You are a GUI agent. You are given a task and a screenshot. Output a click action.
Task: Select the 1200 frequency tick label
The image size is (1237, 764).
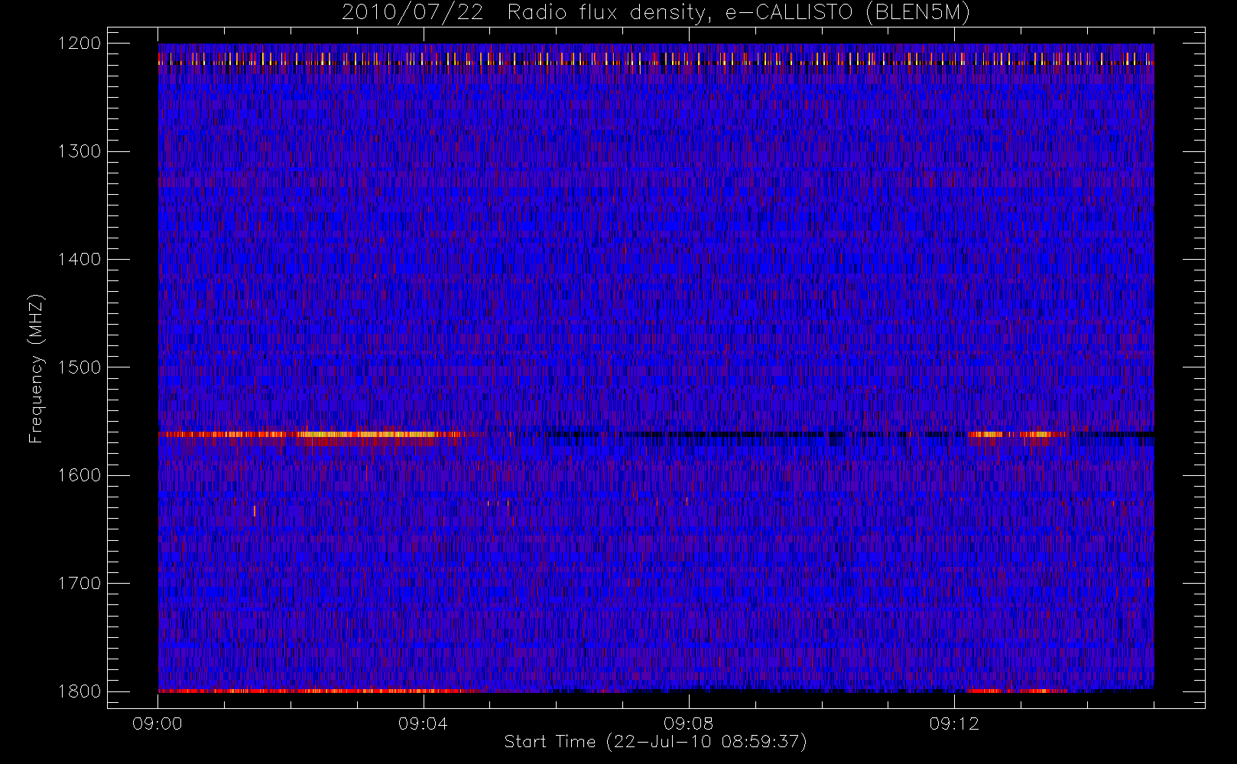pyautogui.click(x=80, y=44)
